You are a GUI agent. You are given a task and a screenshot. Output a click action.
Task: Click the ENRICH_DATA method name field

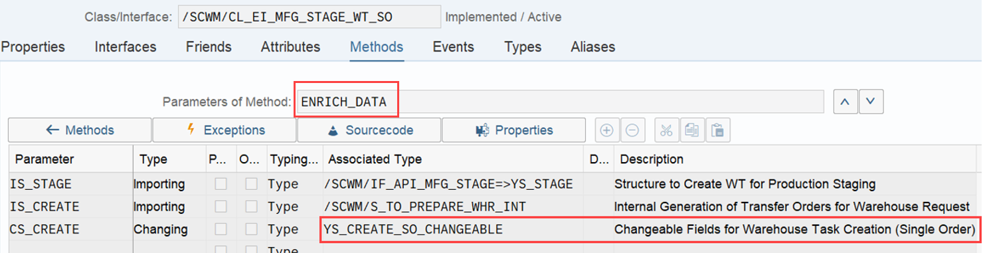pos(559,102)
